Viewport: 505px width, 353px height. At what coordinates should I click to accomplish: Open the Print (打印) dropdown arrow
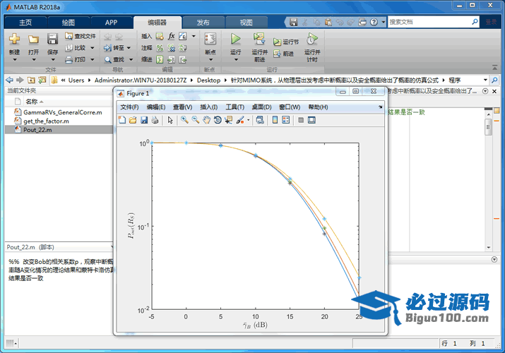93,59
